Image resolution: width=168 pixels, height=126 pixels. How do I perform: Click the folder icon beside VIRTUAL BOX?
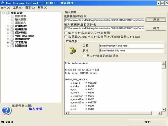pyautogui.click(x=12, y=36)
